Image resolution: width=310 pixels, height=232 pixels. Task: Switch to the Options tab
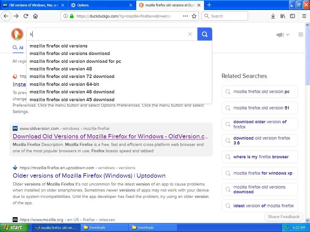pyautogui.click(x=102, y=5)
